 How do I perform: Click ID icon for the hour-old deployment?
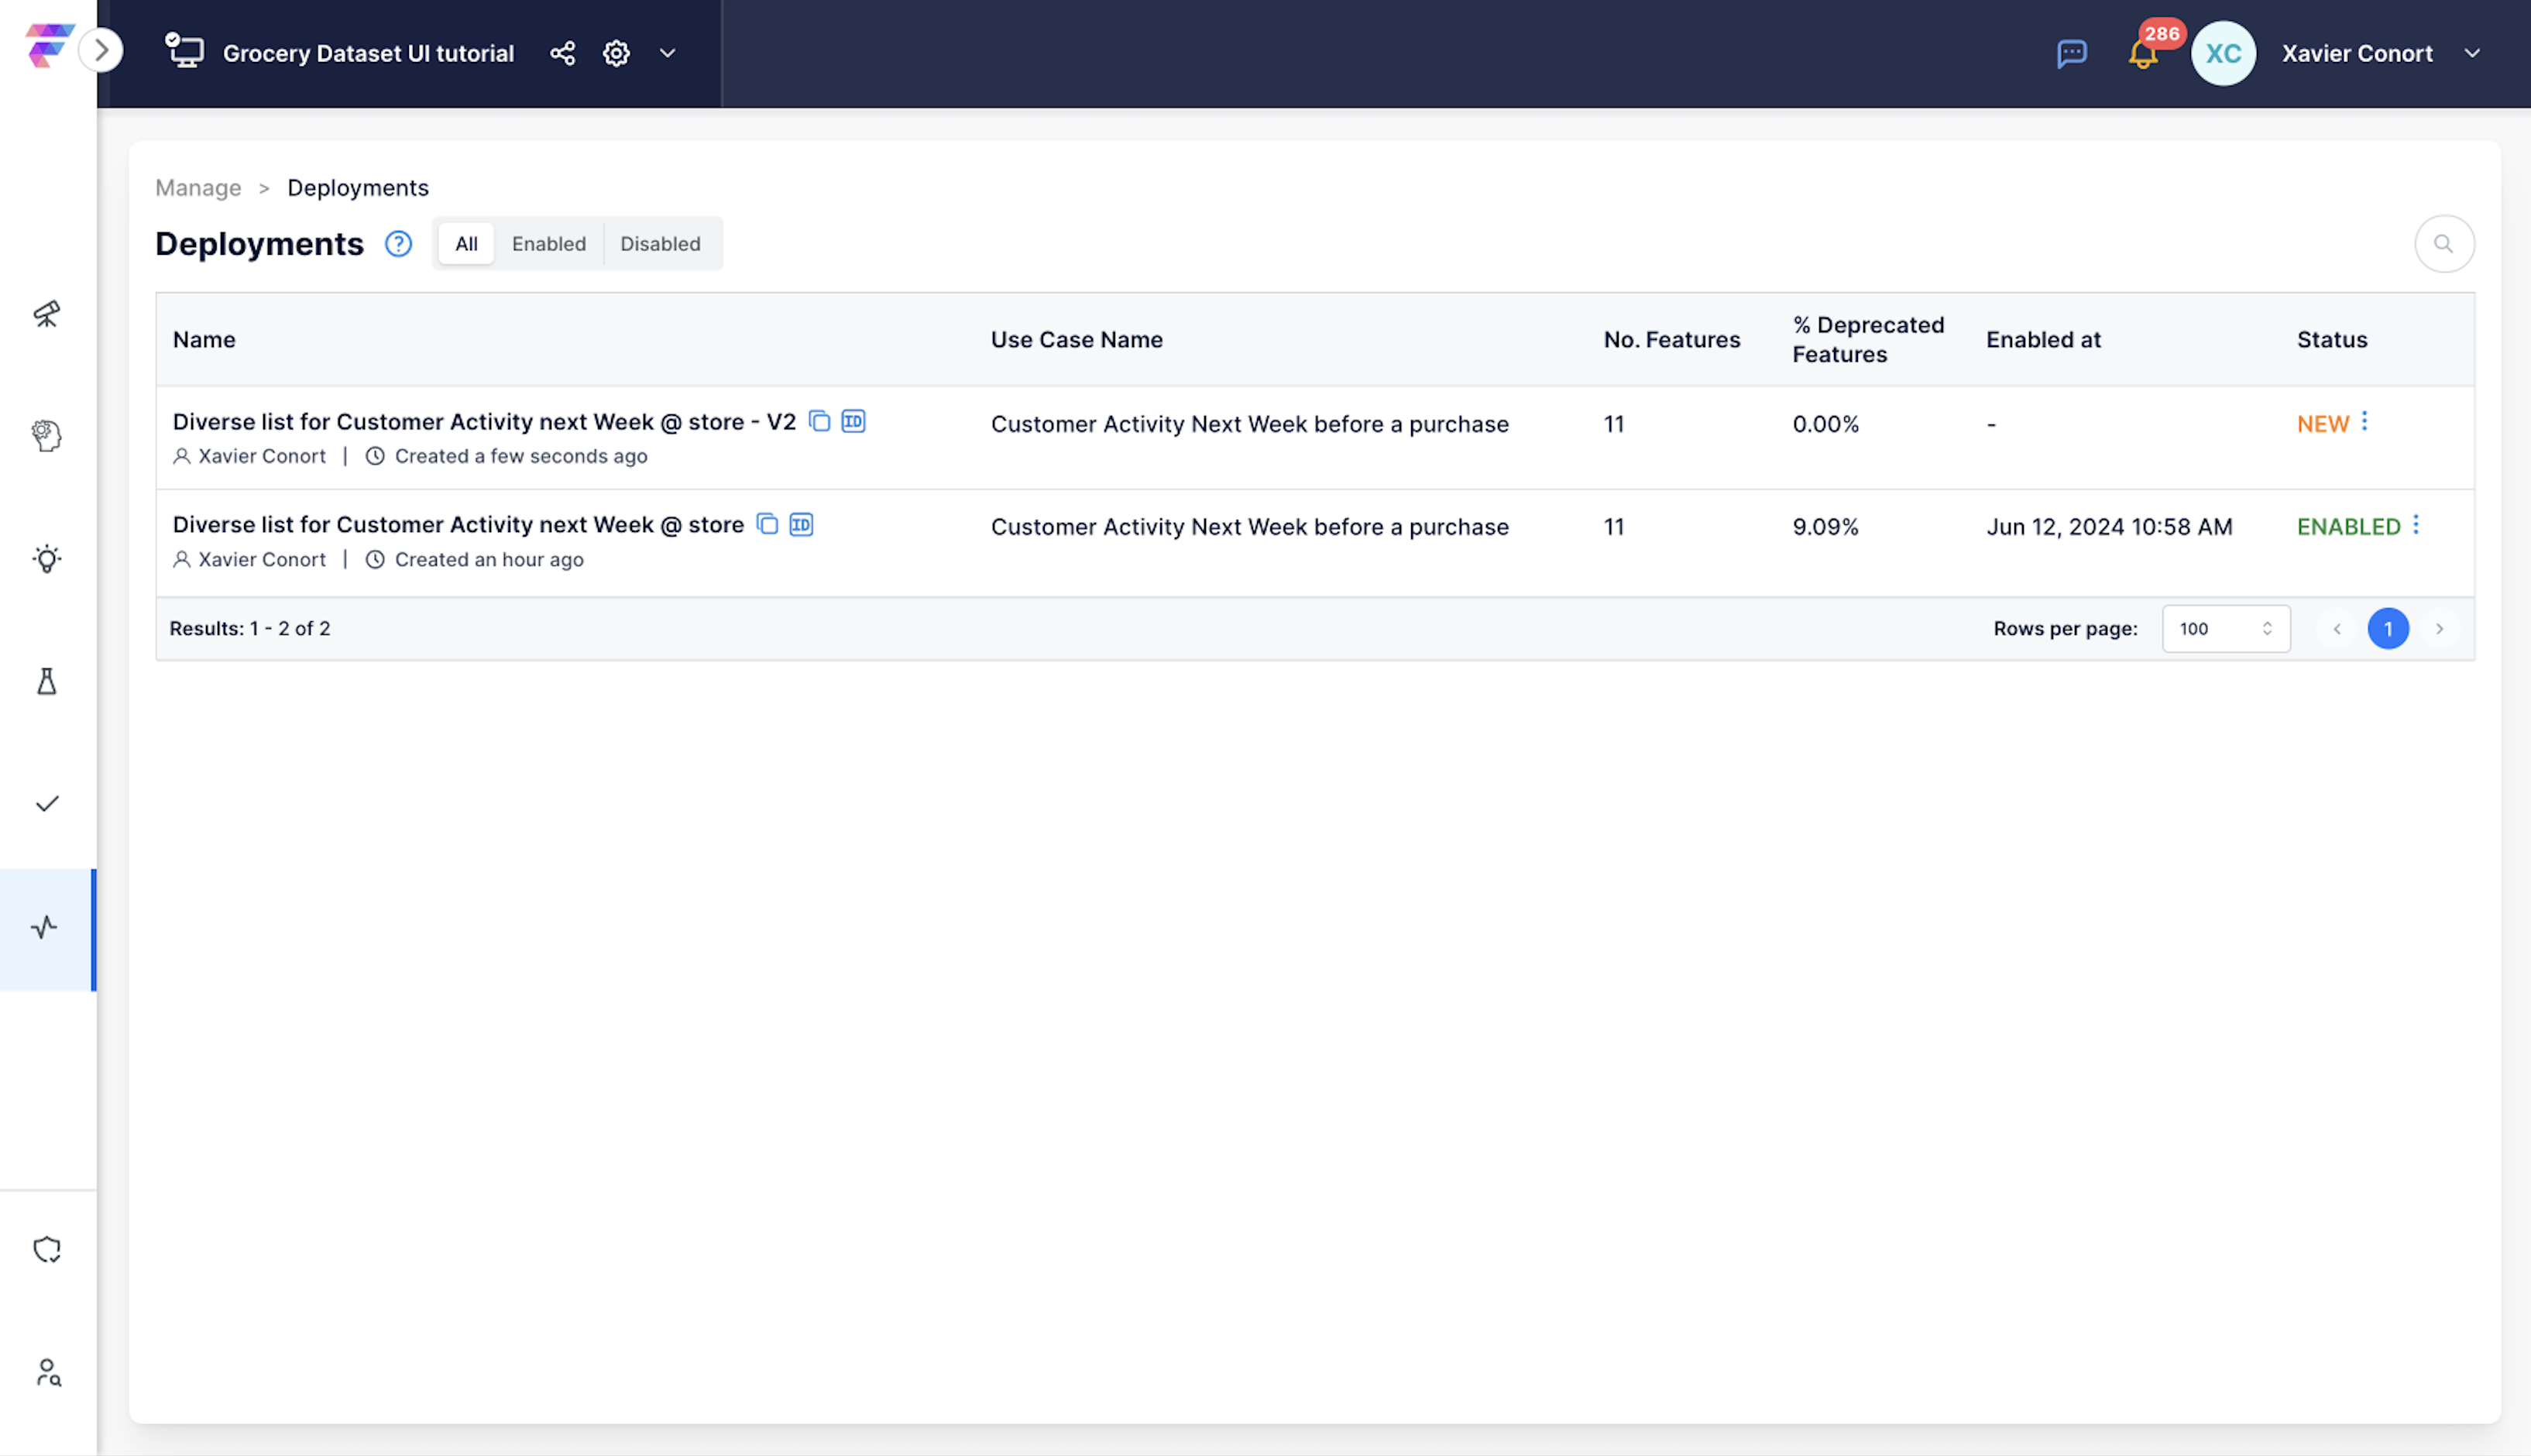click(x=801, y=525)
